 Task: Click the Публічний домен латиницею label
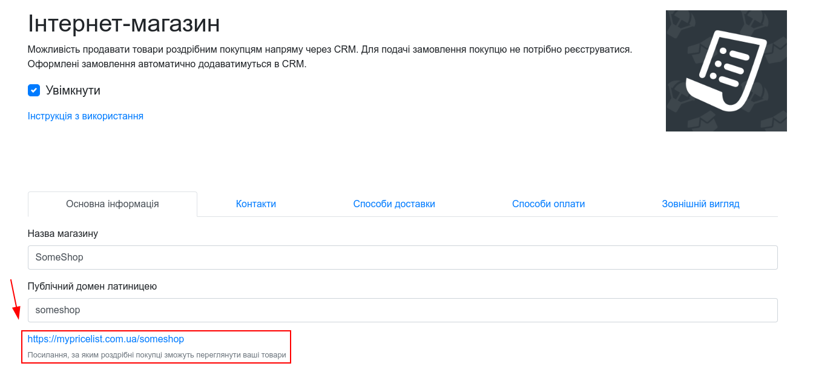pyautogui.click(x=93, y=286)
